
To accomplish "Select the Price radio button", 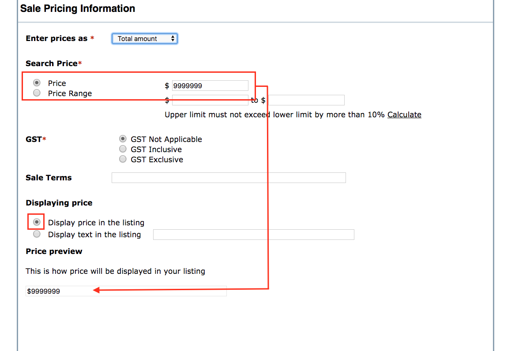I will coord(37,83).
